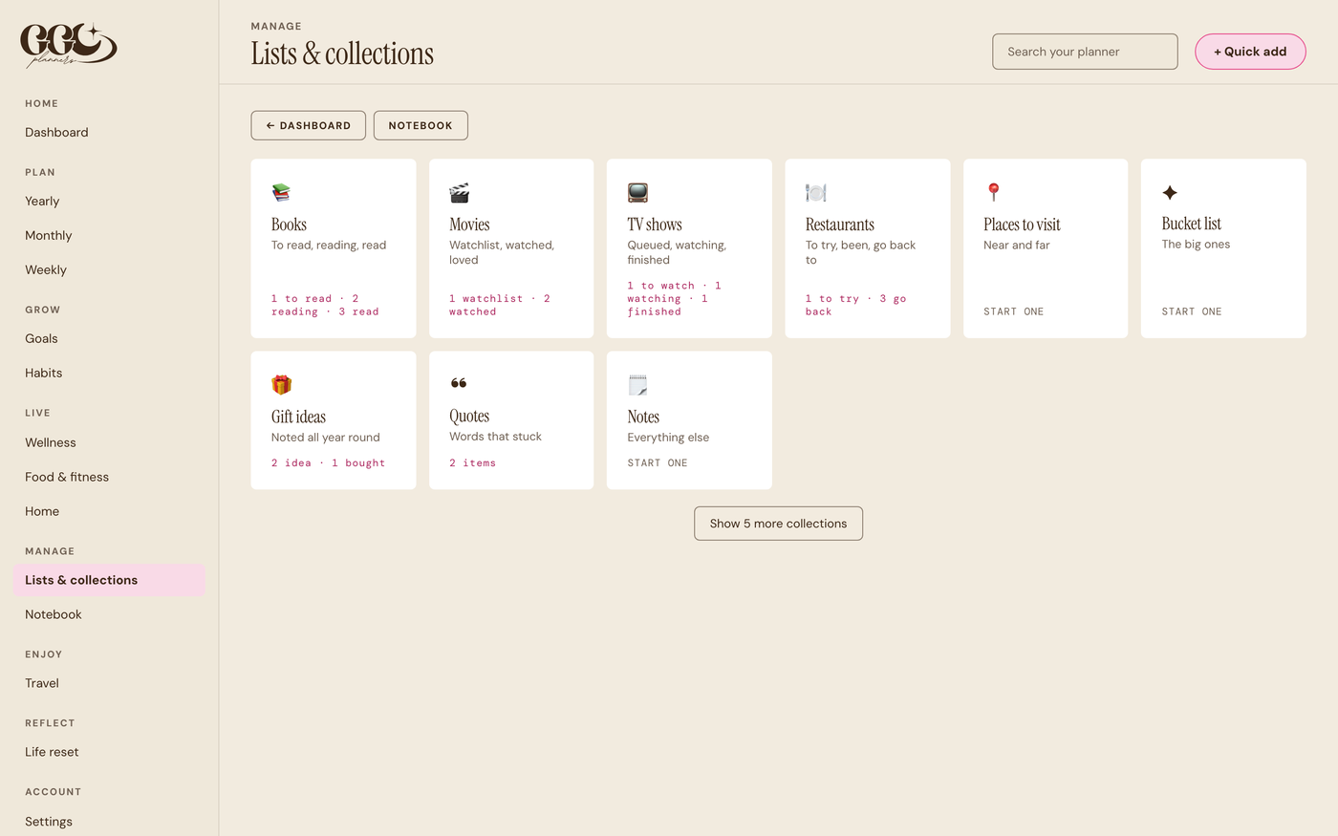
Task: Click START ONE on Notes card
Action: point(658,462)
